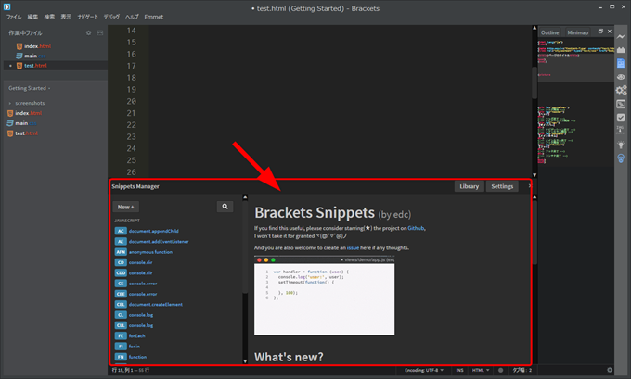Click the Library button in Snippets Manager
Viewport: 631px width, 379px height.
470,186
